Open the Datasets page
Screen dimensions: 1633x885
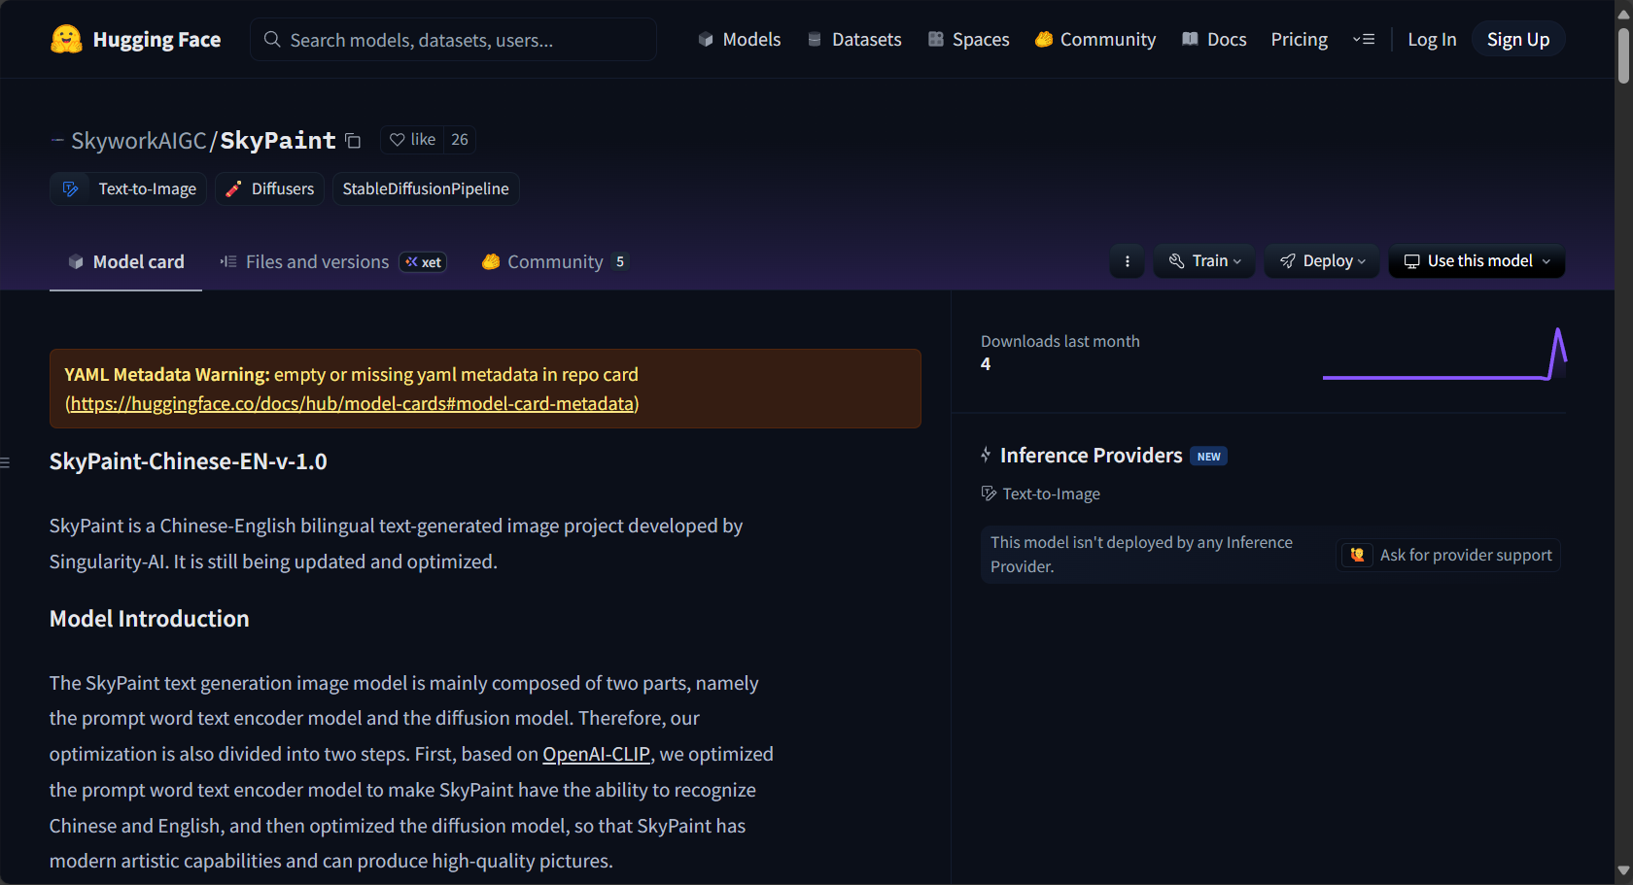(x=854, y=39)
